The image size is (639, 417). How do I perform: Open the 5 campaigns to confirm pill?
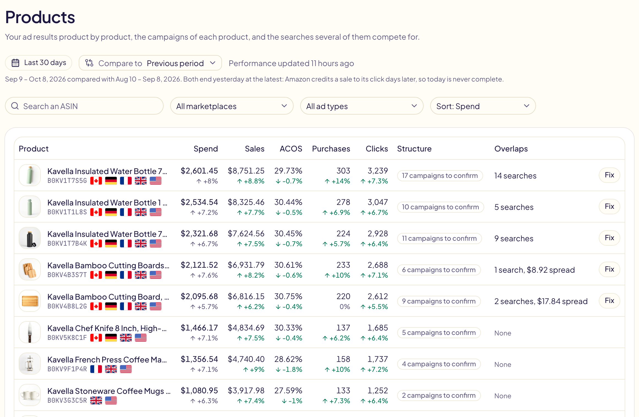pos(439,333)
